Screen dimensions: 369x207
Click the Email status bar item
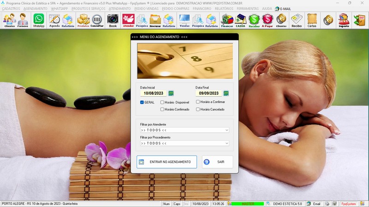[314, 204]
